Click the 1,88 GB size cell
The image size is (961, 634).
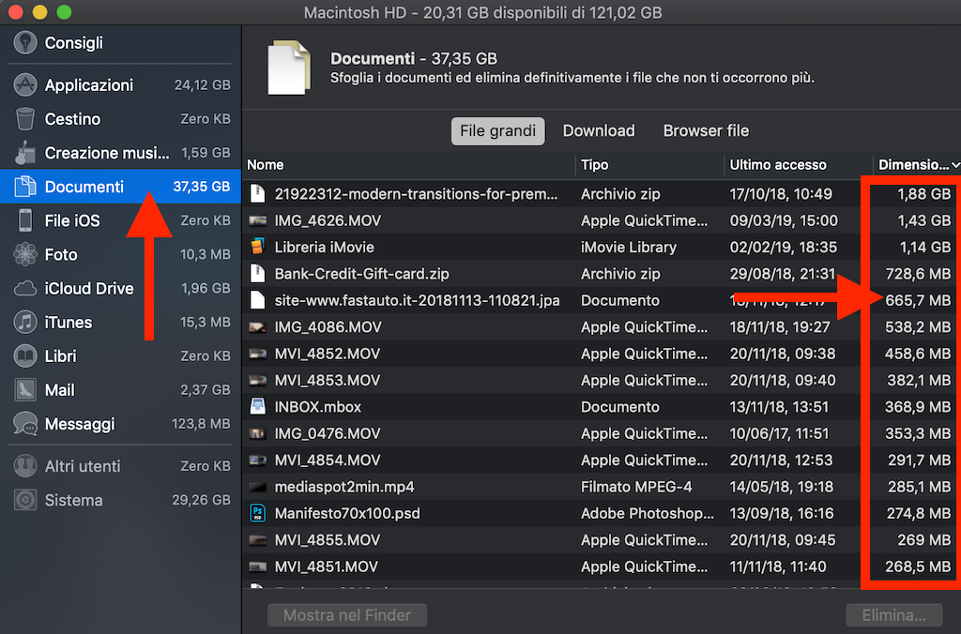pyautogui.click(x=924, y=193)
